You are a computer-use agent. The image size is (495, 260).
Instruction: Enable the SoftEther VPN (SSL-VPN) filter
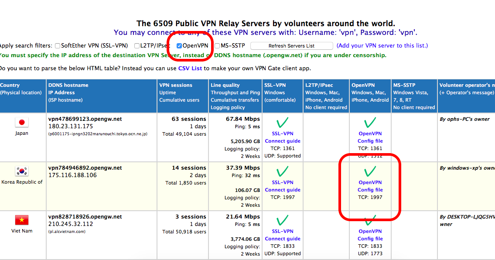coord(57,45)
